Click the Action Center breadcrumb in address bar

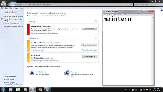click(46, 5)
